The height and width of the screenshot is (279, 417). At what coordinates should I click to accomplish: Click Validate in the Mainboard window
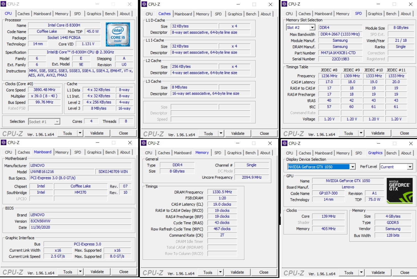pos(97,272)
